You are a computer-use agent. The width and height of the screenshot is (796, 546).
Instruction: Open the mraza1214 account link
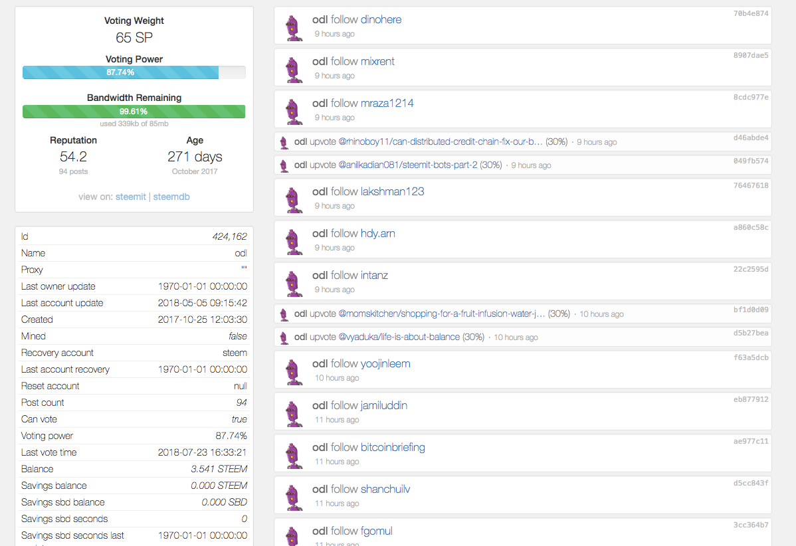point(387,103)
